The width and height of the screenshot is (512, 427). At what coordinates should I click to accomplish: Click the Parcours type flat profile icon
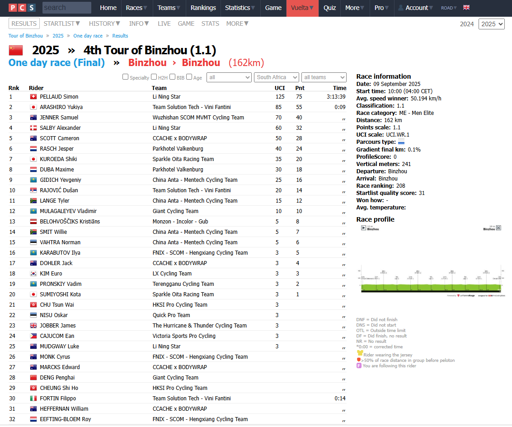coord(401,142)
